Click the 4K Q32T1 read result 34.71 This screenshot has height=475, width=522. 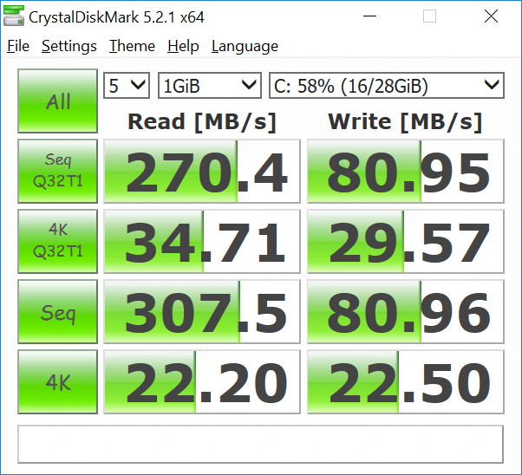pyautogui.click(x=202, y=241)
